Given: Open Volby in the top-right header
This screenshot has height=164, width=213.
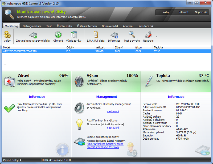Looking at the screenshot, I should 166,12.
